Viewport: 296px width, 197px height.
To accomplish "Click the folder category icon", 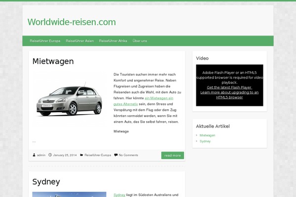I will click(81, 155).
